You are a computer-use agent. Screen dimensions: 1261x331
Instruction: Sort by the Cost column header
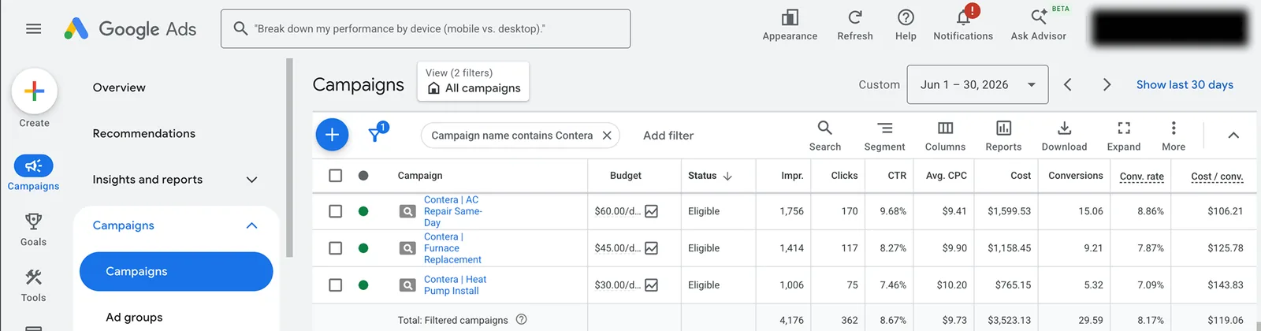1021,176
